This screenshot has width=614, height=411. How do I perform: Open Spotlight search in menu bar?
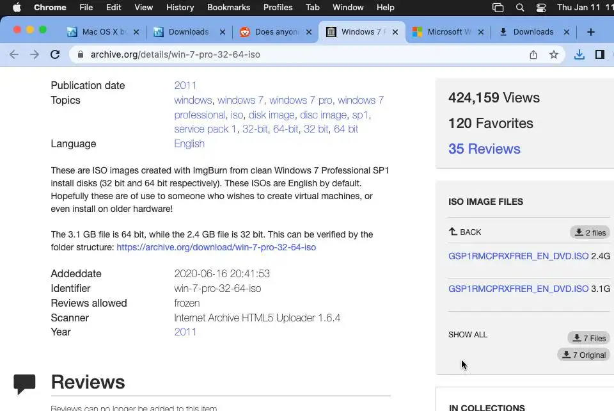(x=520, y=8)
